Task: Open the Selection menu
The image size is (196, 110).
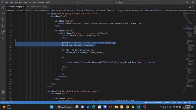Action: coord(18,2)
